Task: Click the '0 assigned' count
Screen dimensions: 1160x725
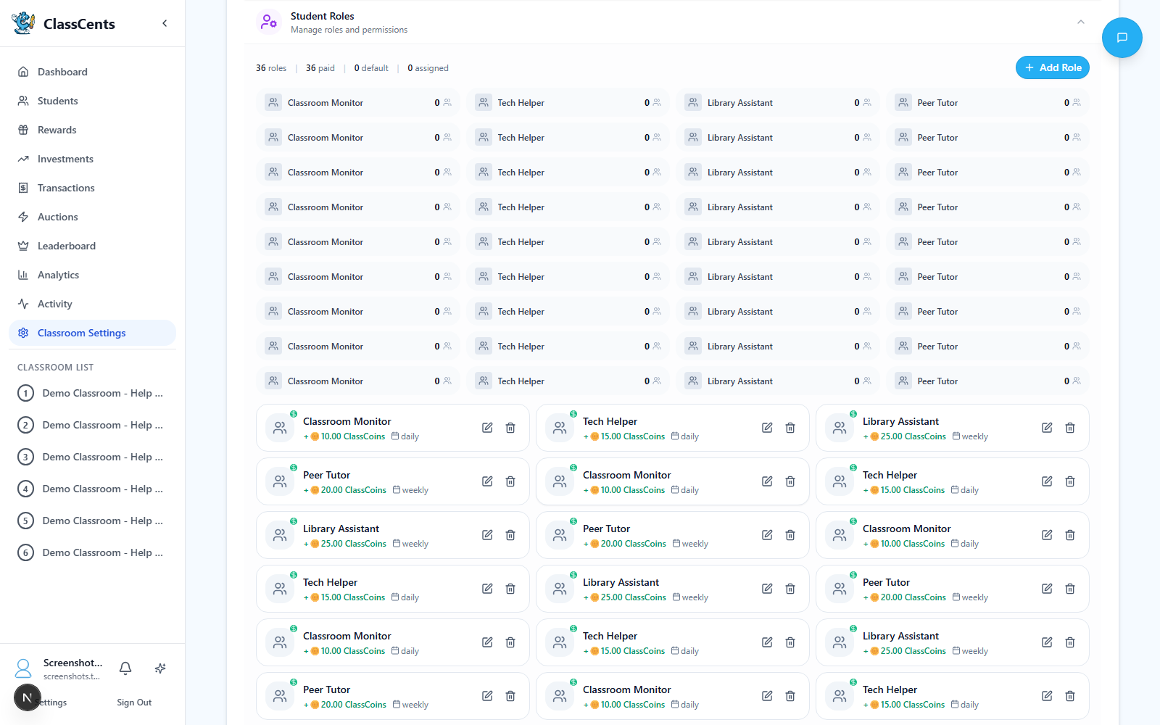Action: tap(428, 68)
